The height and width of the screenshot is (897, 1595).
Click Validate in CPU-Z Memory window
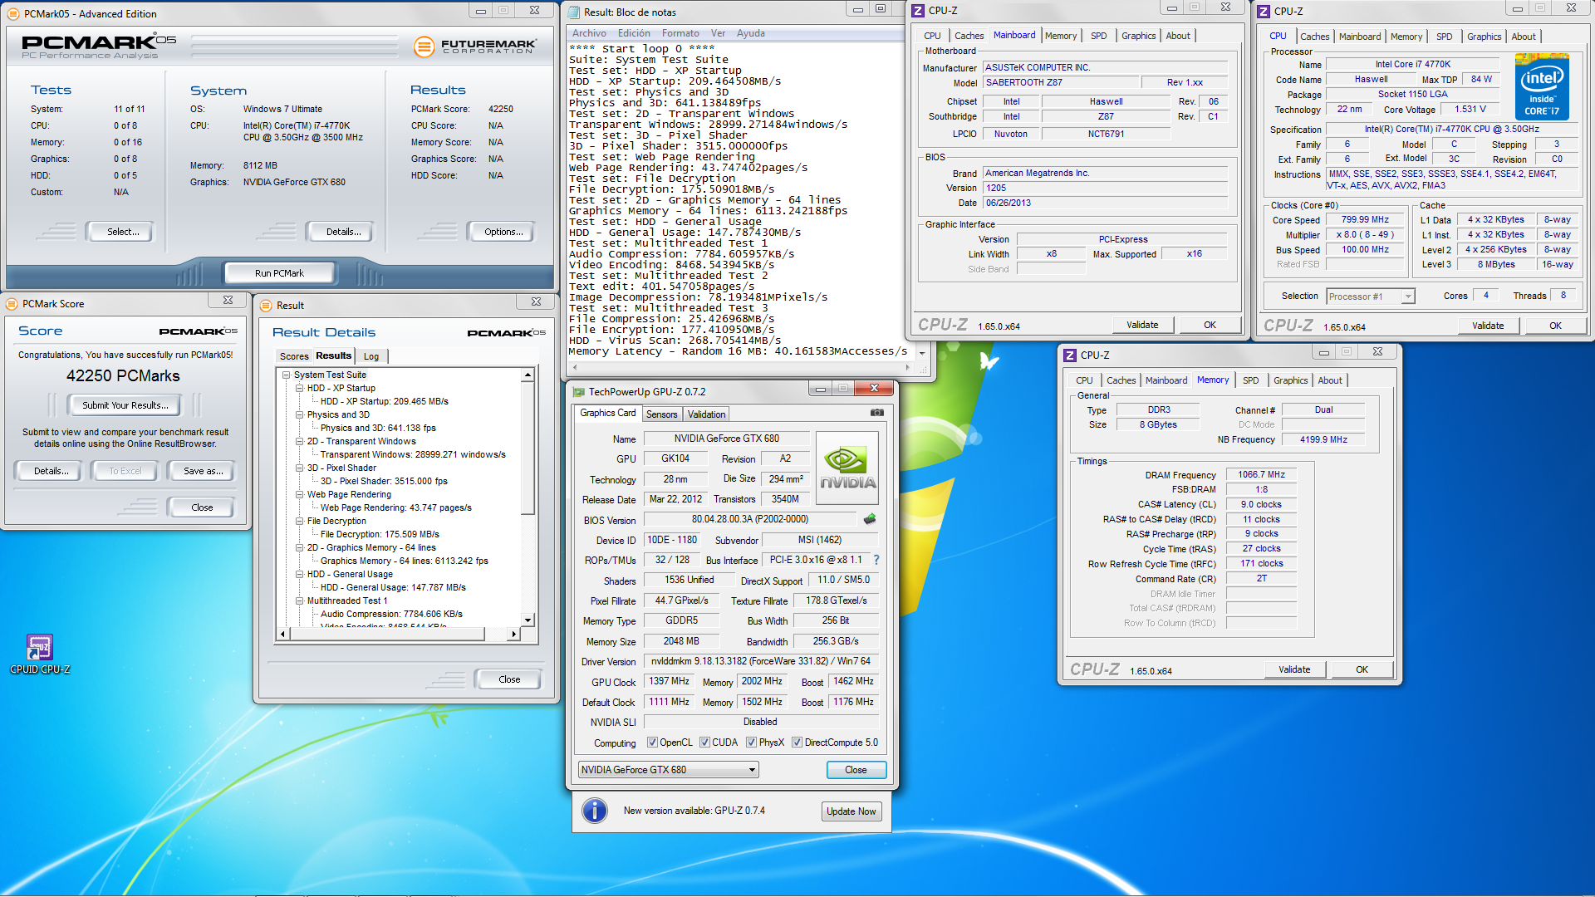click(1294, 669)
